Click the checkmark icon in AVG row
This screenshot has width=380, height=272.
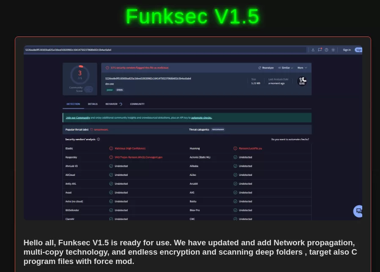(235, 192)
